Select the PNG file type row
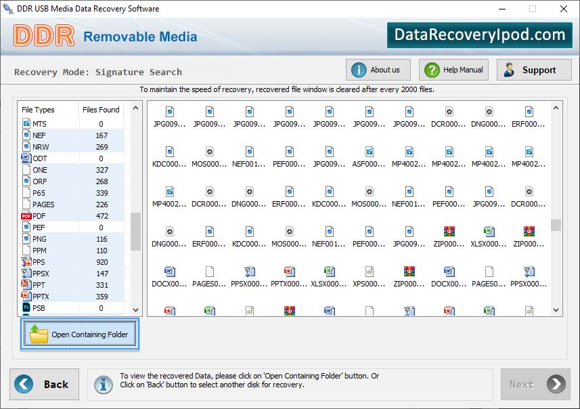Screen dimensions: 580x409 (x=72, y=239)
